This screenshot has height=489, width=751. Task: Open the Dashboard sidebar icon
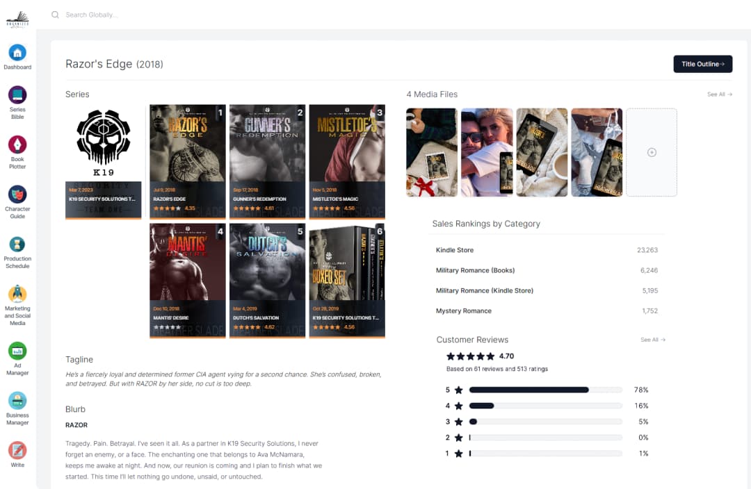[x=17, y=53]
